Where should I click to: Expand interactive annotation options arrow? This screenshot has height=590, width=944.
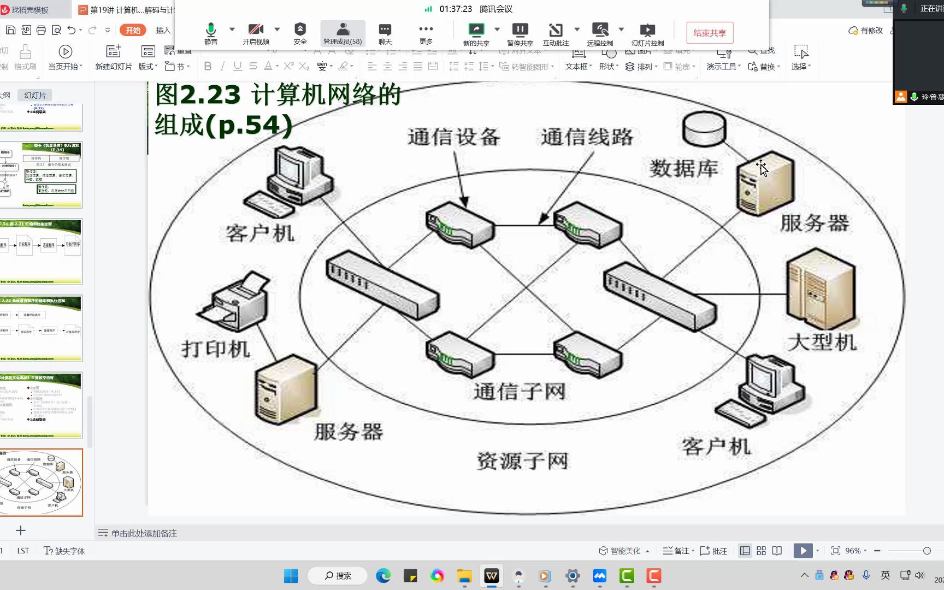pyautogui.click(x=577, y=29)
